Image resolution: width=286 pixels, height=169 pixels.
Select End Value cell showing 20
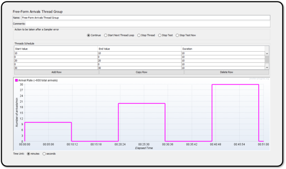140,61
